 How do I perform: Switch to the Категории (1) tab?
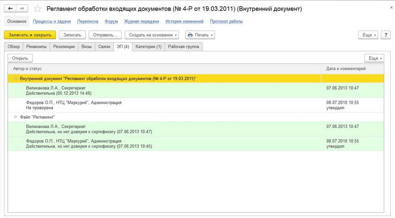tap(149, 46)
